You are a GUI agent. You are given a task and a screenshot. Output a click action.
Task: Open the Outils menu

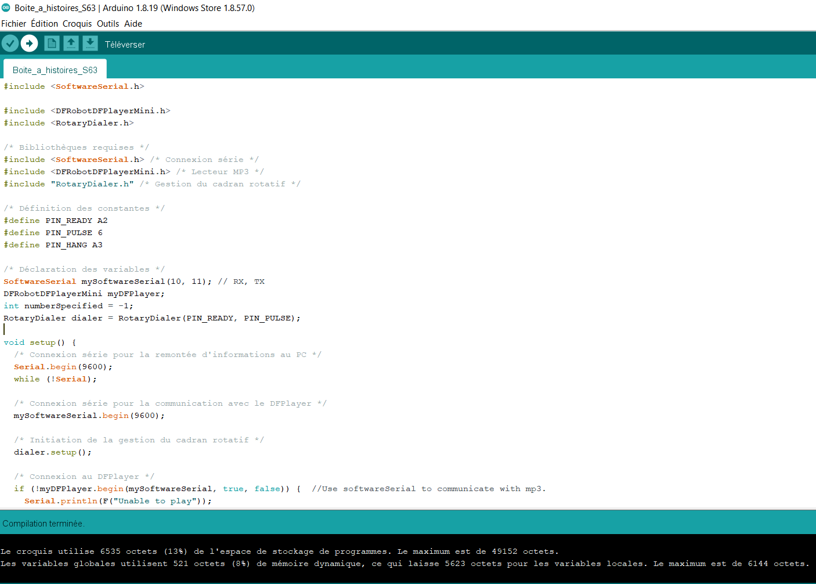(108, 24)
